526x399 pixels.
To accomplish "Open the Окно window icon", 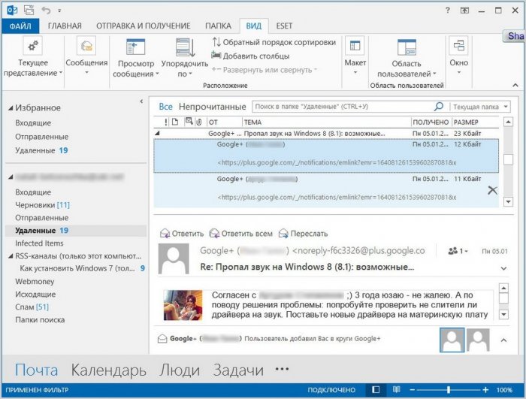I will coord(458,46).
